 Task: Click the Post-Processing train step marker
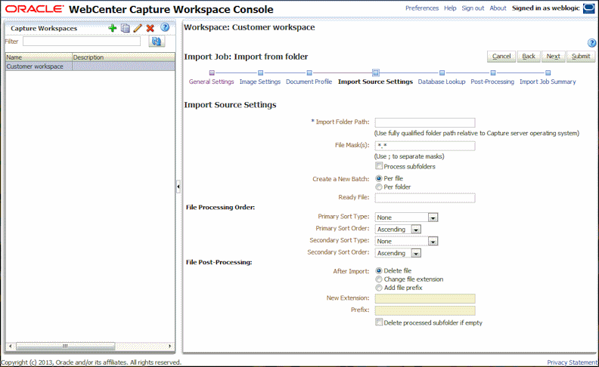point(493,72)
